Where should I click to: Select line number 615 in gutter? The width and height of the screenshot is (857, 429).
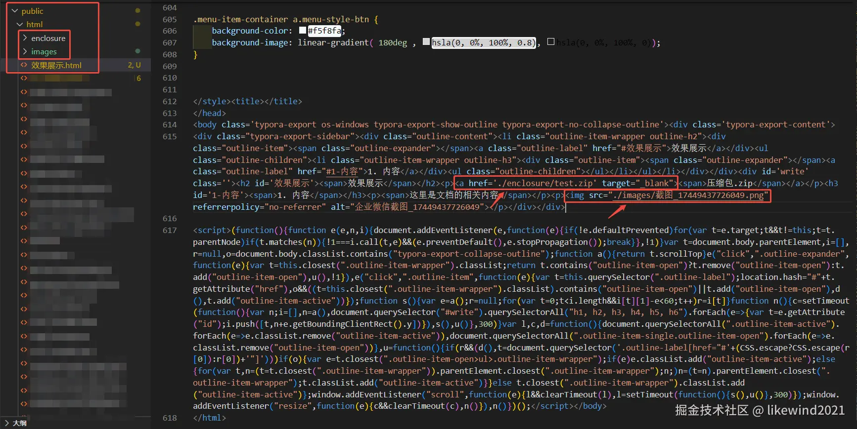(170, 137)
